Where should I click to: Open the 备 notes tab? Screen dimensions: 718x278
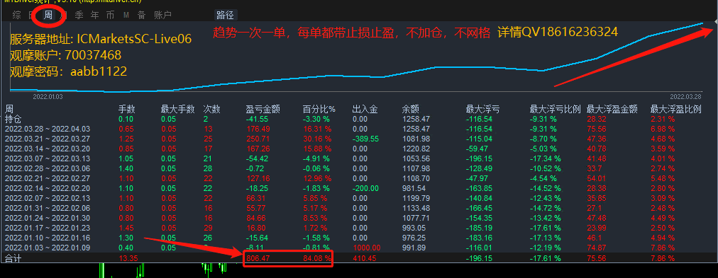click(141, 15)
